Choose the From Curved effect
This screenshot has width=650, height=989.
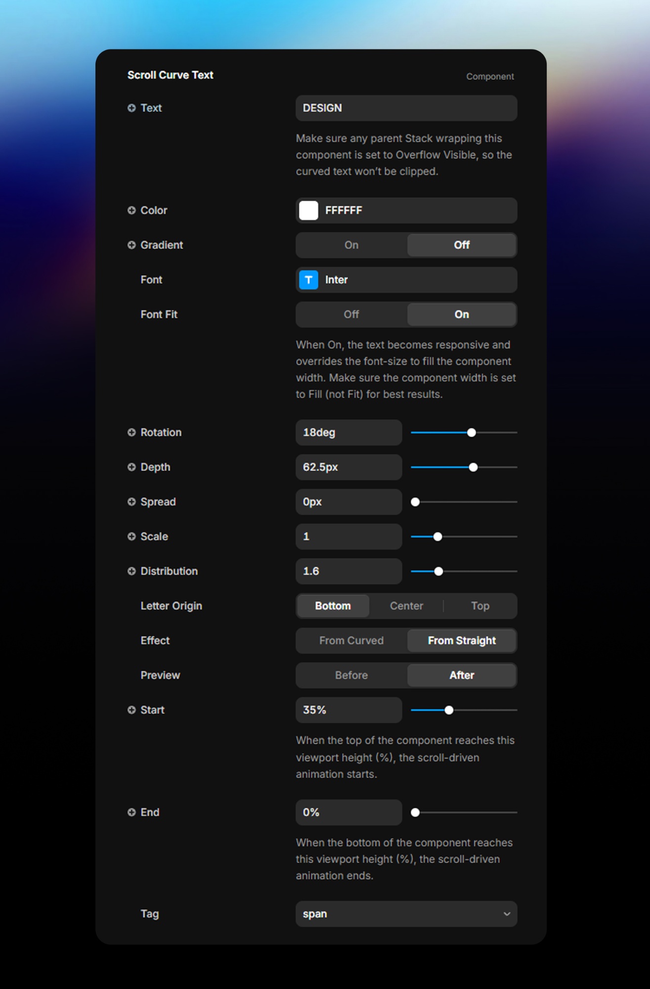[x=351, y=640]
